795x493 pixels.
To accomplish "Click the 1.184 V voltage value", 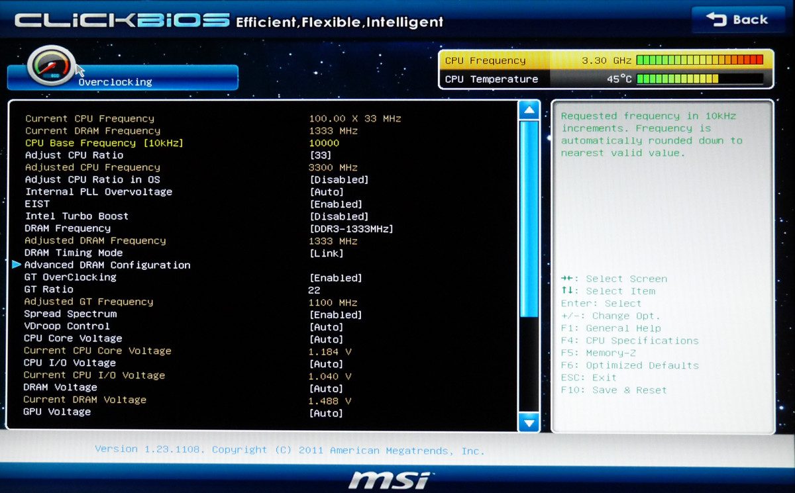I will click(x=330, y=352).
